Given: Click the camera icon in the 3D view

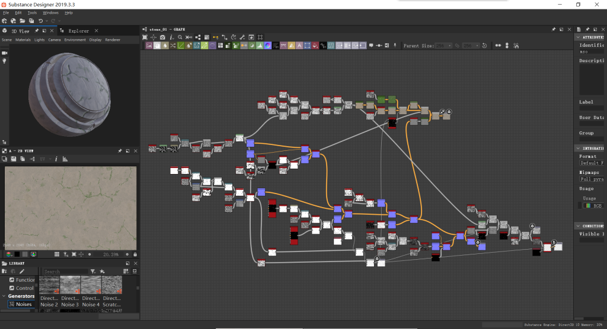Looking at the screenshot, I should pyautogui.click(x=5, y=53).
